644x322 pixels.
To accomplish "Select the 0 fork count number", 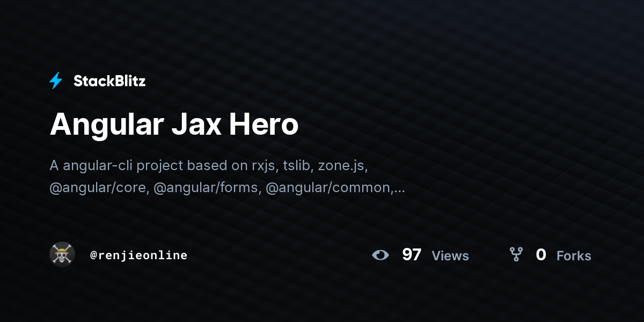I will [541, 255].
